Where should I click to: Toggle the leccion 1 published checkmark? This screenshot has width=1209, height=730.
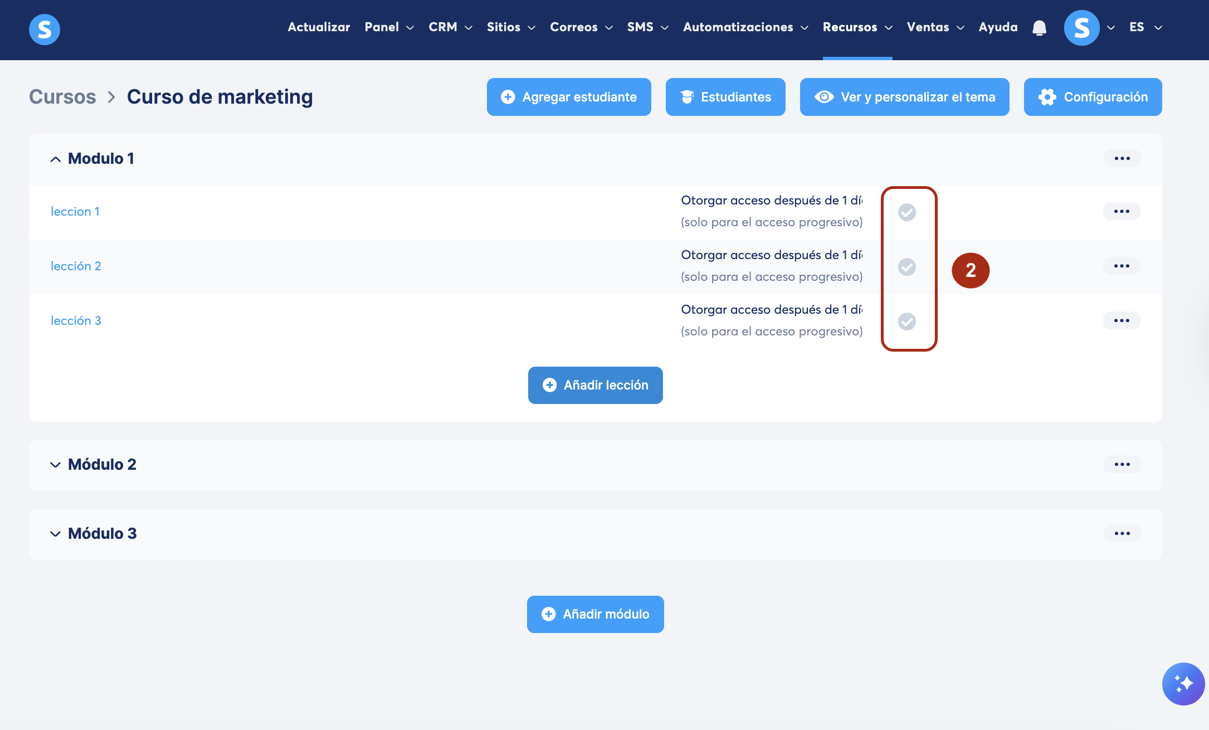(x=907, y=212)
